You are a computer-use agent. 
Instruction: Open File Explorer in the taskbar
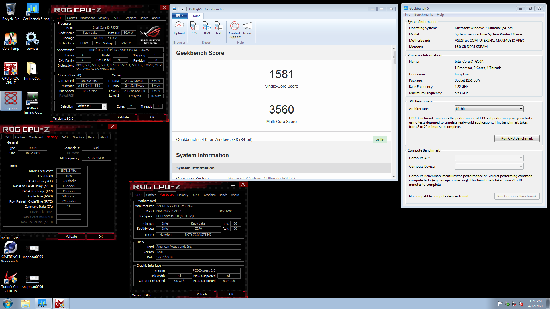pos(25,303)
